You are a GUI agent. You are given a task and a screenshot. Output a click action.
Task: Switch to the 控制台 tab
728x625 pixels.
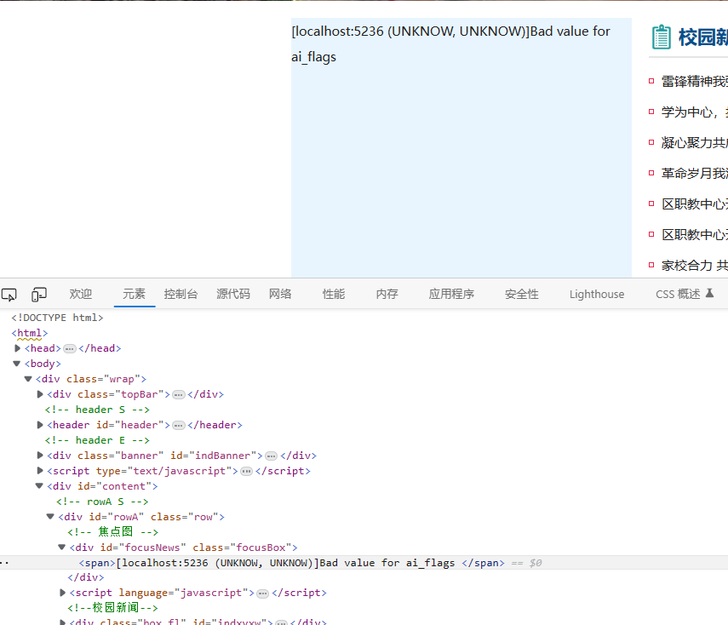tap(181, 294)
